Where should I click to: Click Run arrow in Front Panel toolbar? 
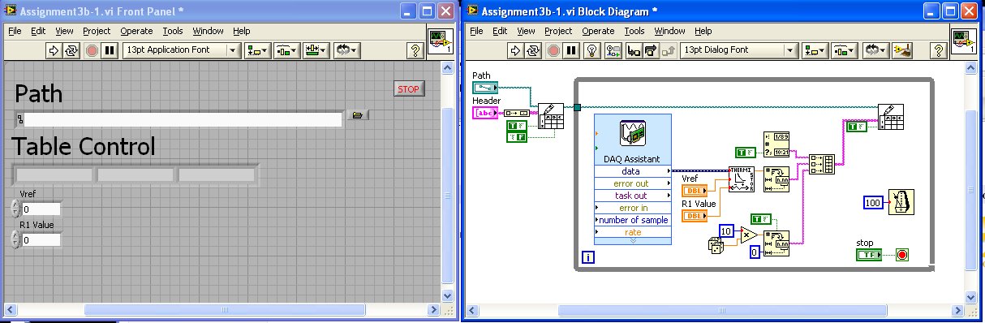[x=54, y=50]
